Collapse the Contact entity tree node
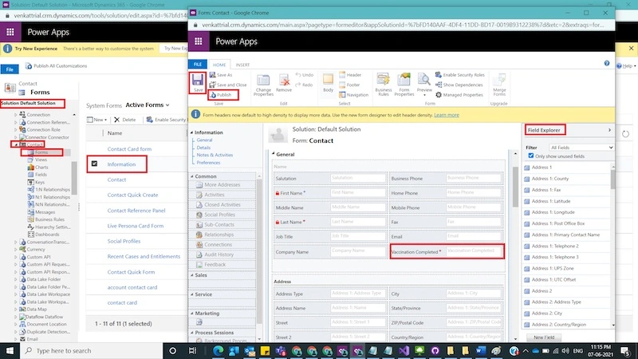The image size is (638, 359). point(16,144)
